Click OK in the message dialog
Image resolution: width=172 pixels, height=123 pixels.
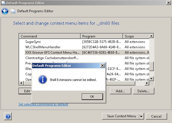click(92, 97)
